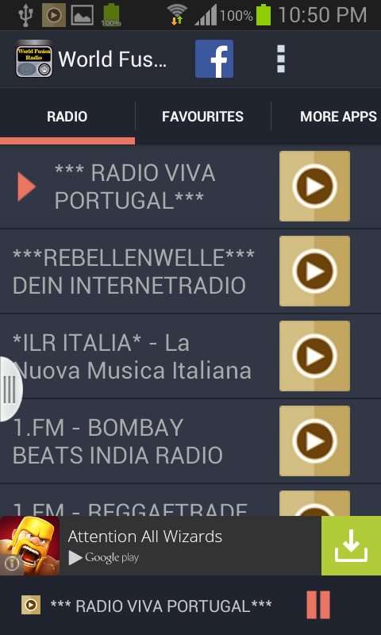Expand the side handle drawer
This screenshot has height=635, width=381.
pyautogui.click(x=10, y=389)
